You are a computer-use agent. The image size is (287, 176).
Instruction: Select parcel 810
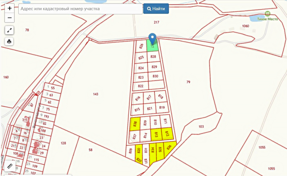pyautogui.click(x=155, y=122)
